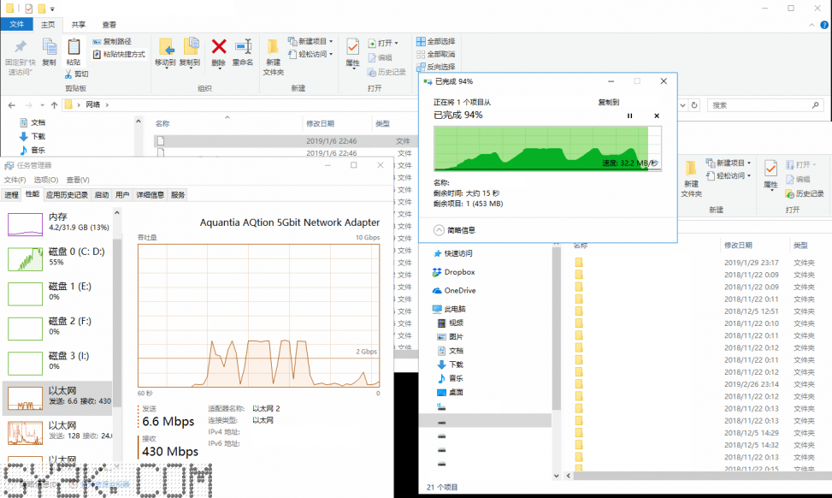Screen dimensions: 832x498
Task: Click History (历史记录) in front Explorer ribbon
Action: tap(805, 193)
